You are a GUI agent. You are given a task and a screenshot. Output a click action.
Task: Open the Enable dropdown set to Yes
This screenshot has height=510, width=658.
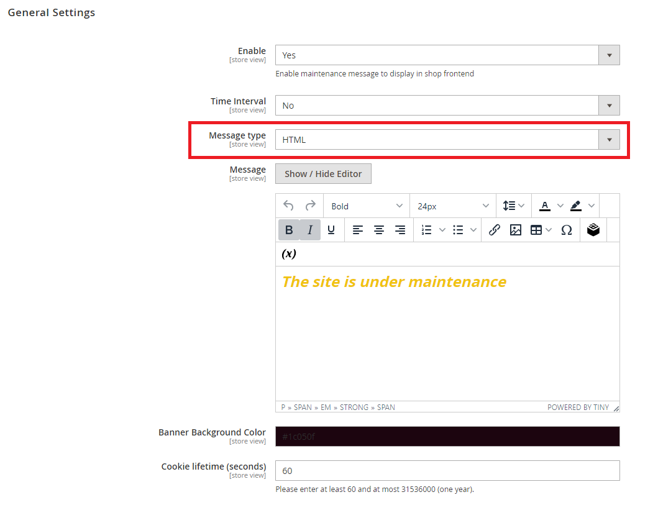point(447,55)
